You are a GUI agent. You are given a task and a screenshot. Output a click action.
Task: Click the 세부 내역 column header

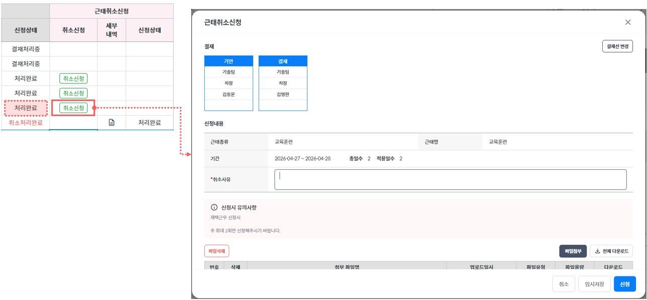112,30
